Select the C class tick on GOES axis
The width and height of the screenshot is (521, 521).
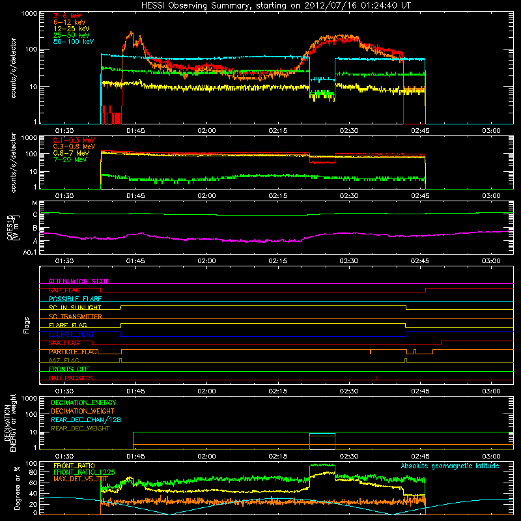(35, 215)
